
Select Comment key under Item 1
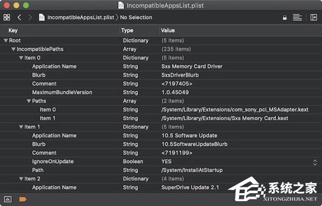click(44, 153)
